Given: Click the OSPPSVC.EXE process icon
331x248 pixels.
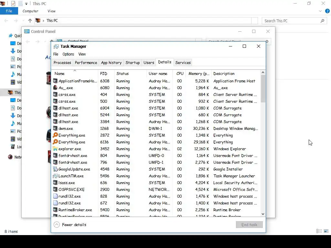Looking at the screenshot, I should point(55,189).
